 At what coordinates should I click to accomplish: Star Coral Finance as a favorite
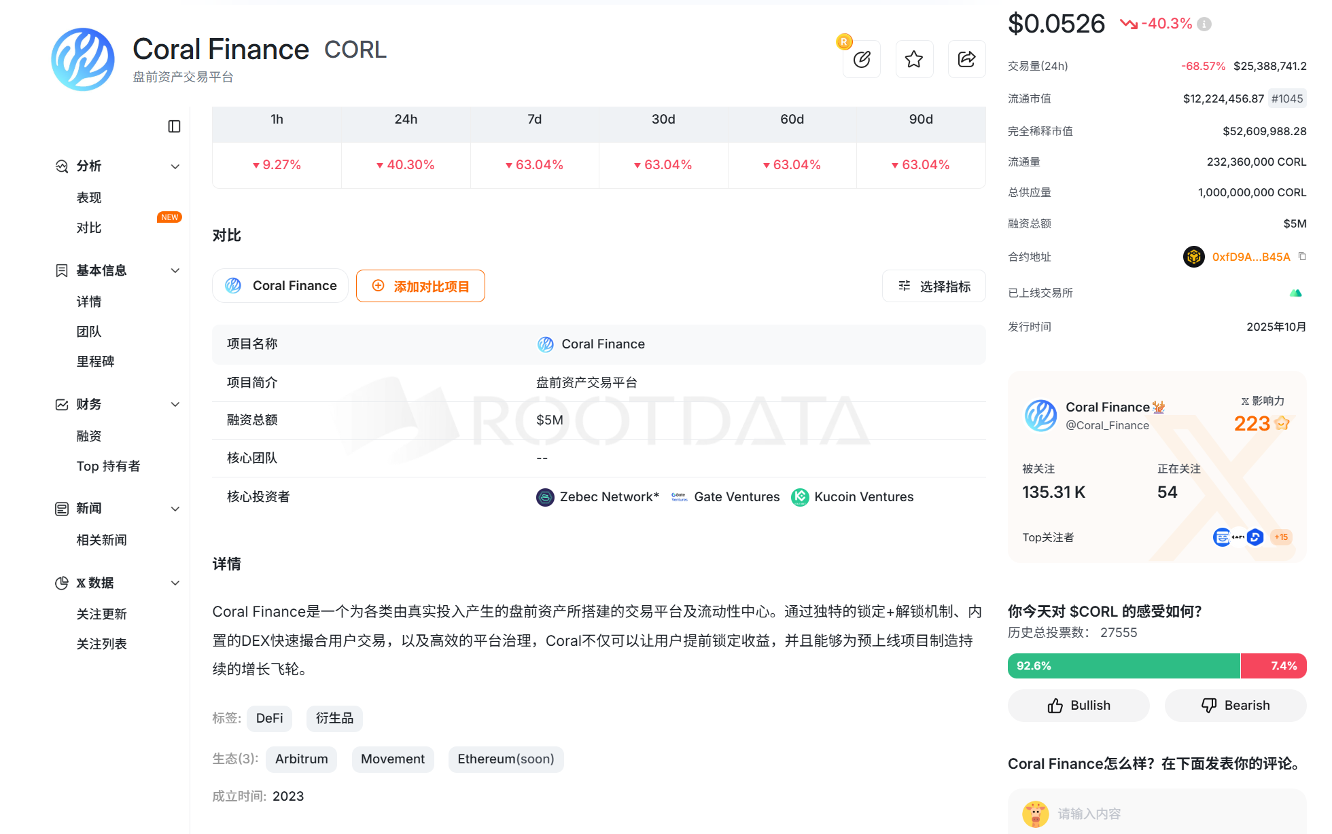(x=914, y=60)
